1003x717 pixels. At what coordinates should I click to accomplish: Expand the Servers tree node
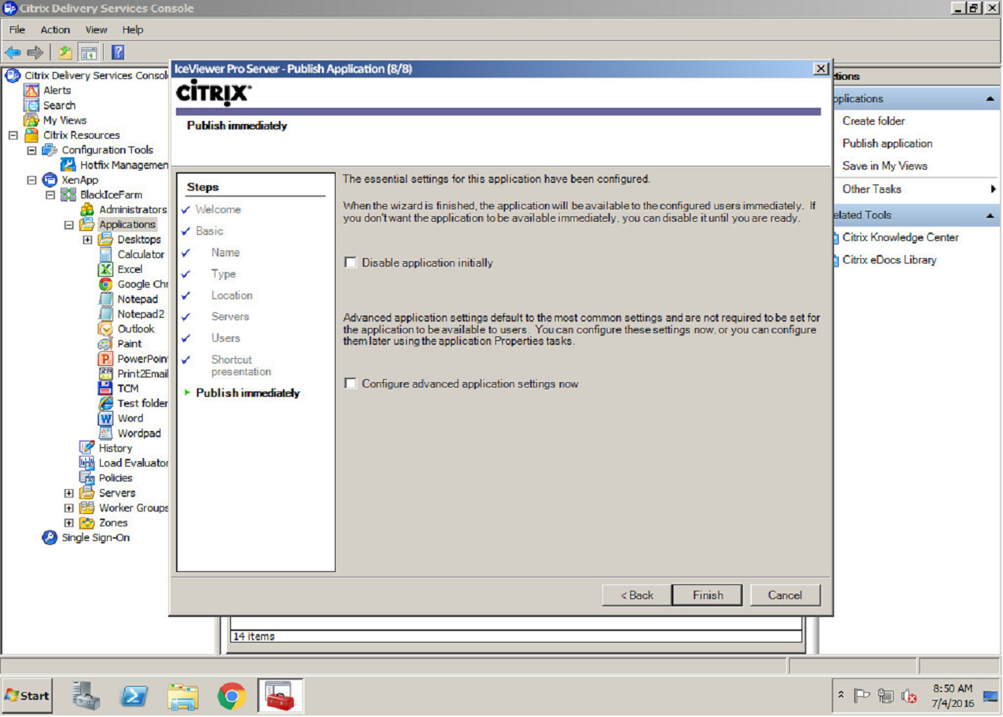(x=69, y=493)
